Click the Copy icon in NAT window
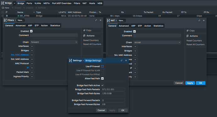 [187, 31]
